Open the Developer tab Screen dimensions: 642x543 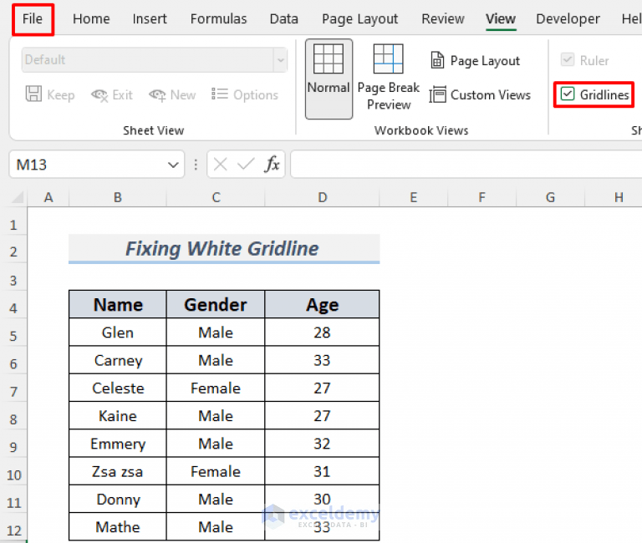click(568, 19)
